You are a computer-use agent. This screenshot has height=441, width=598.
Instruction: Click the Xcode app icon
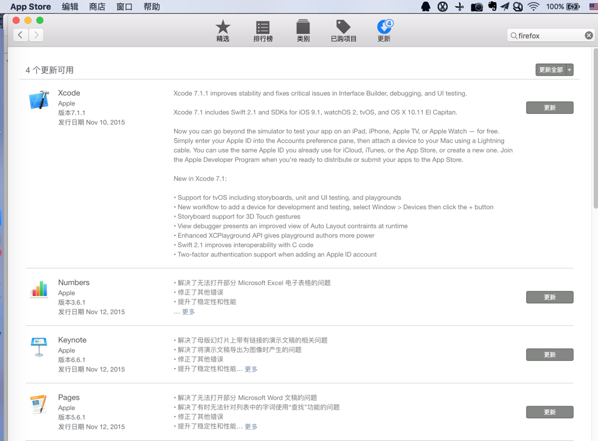[x=39, y=100]
